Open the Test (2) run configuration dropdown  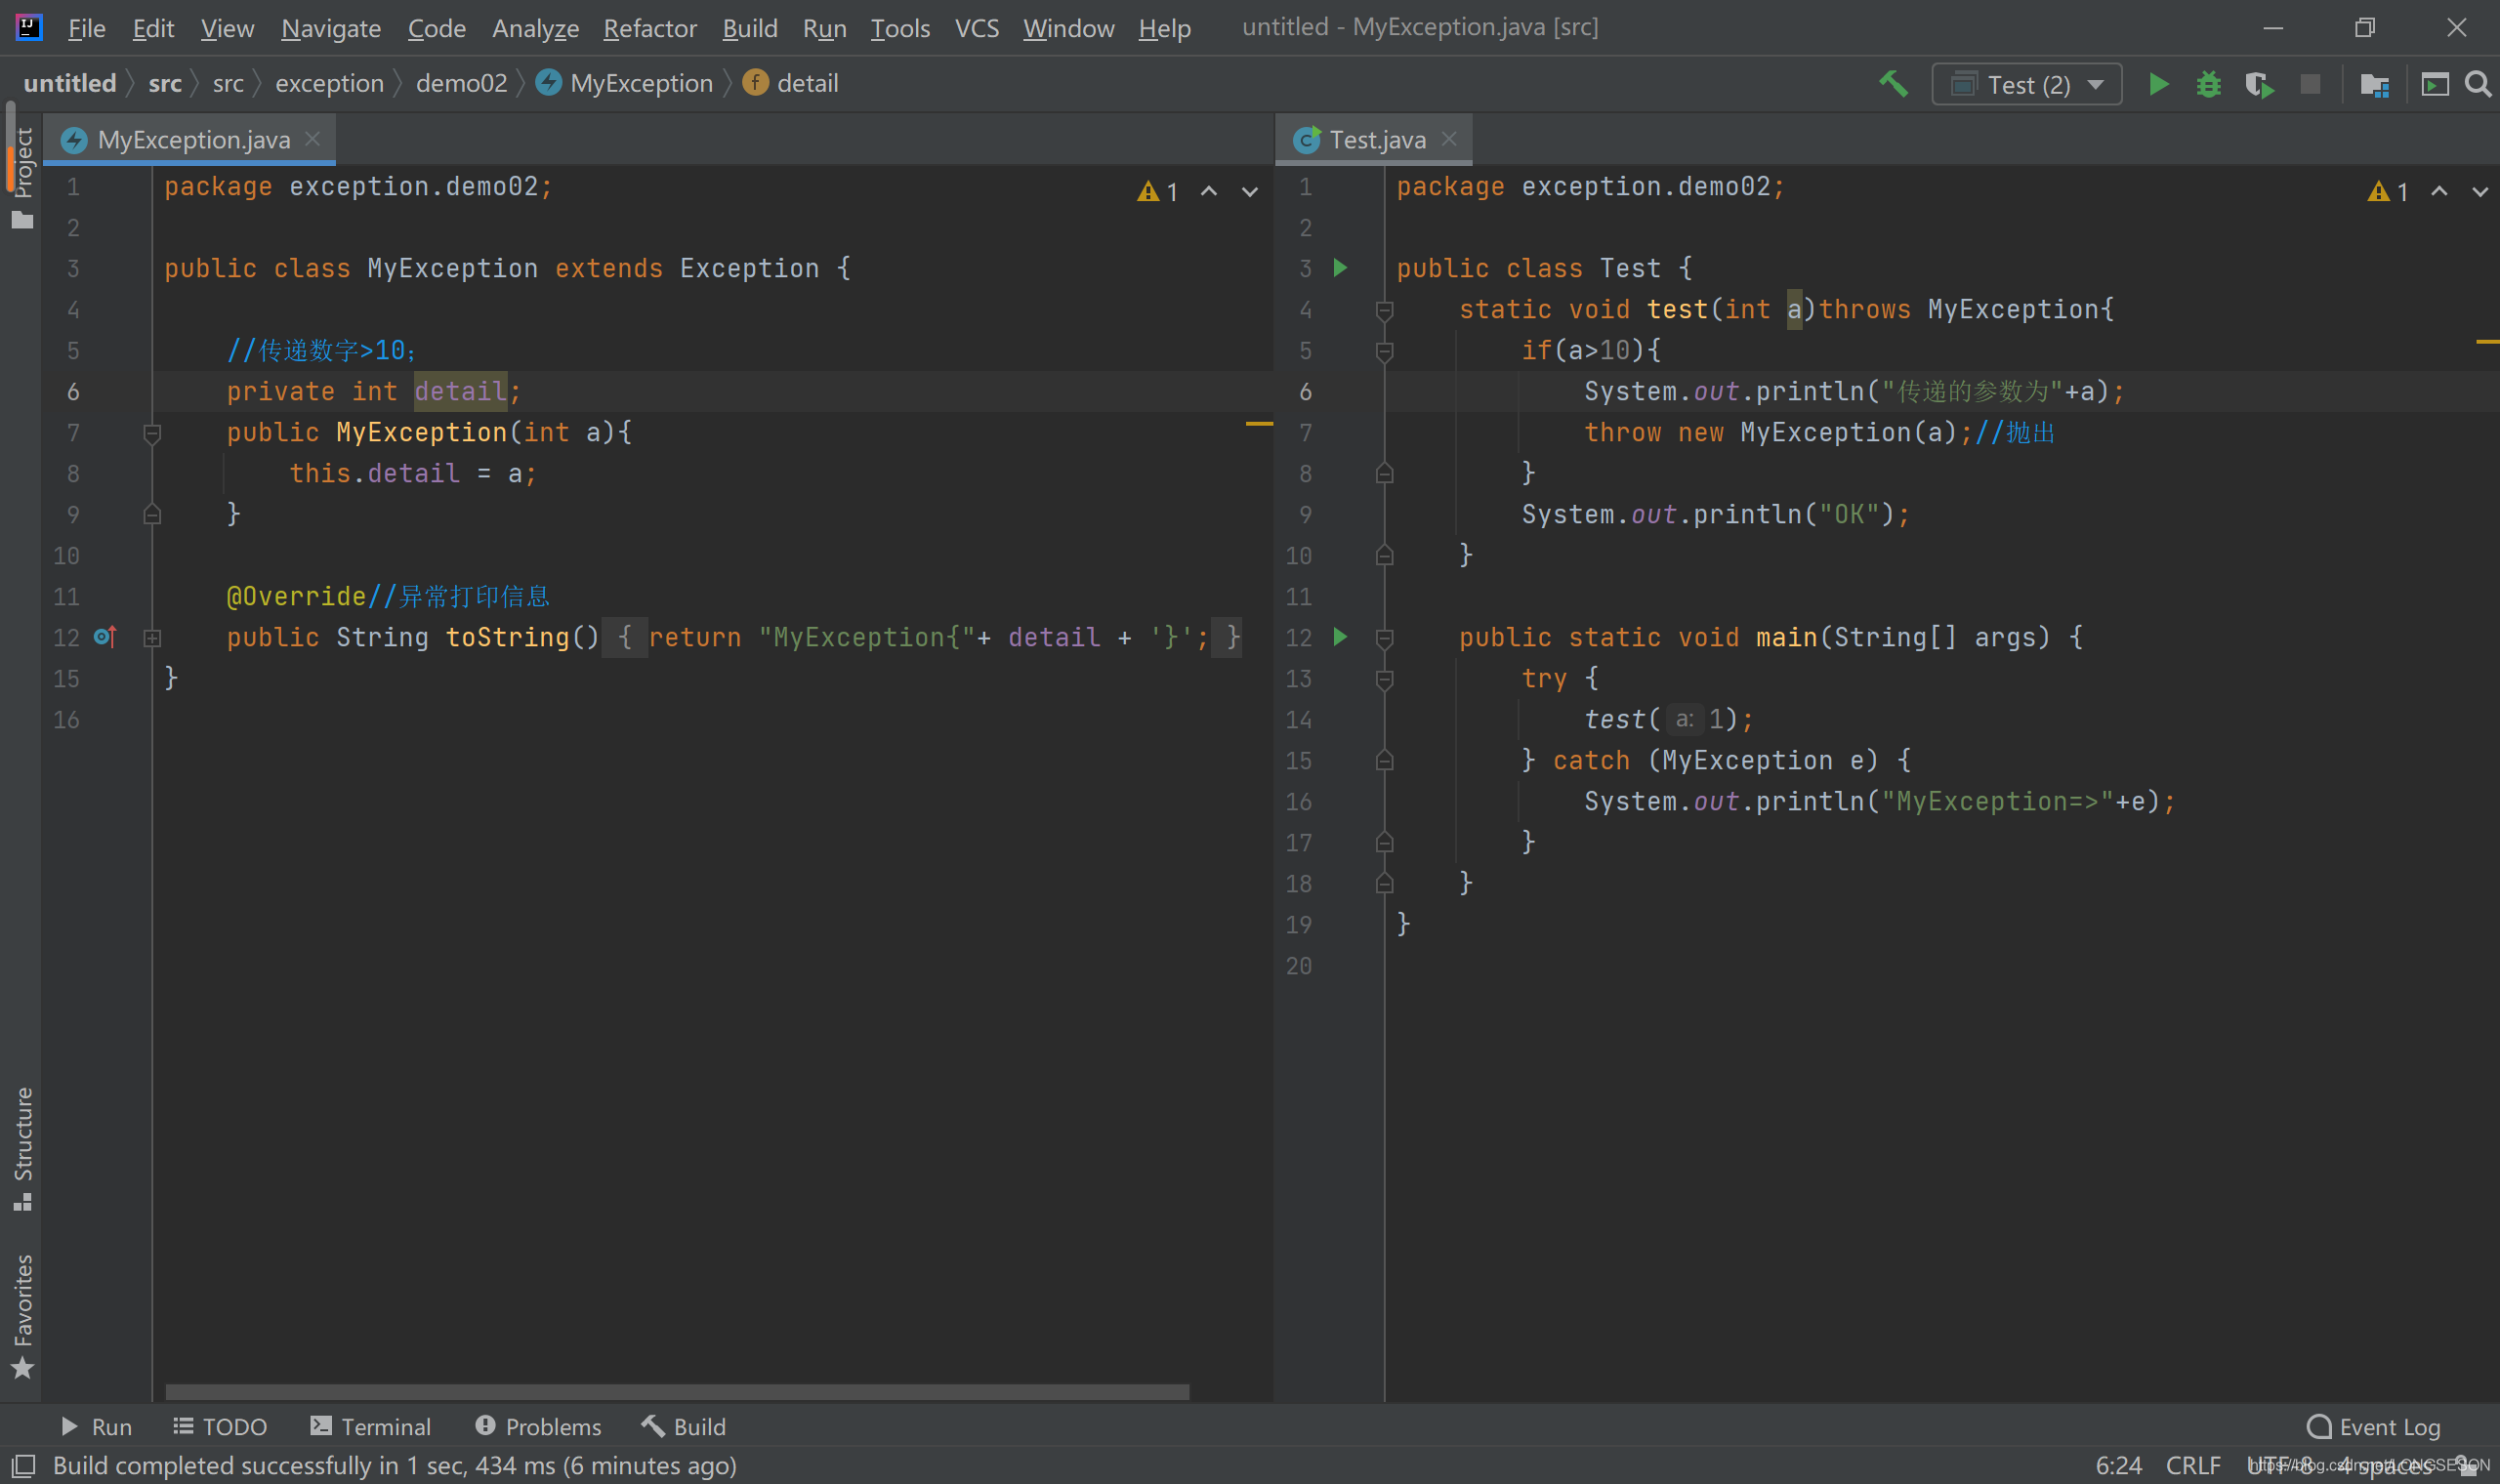pos(2027,84)
